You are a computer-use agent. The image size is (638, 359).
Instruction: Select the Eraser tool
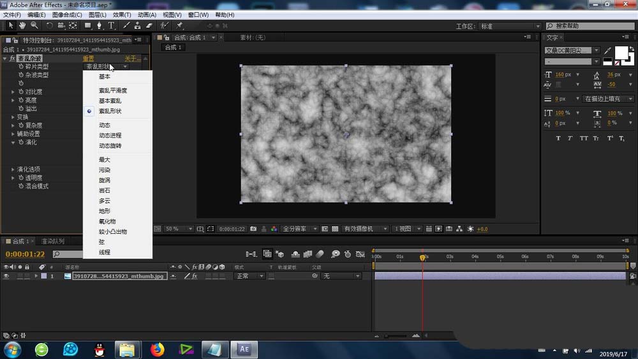click(x=149, y=26)
